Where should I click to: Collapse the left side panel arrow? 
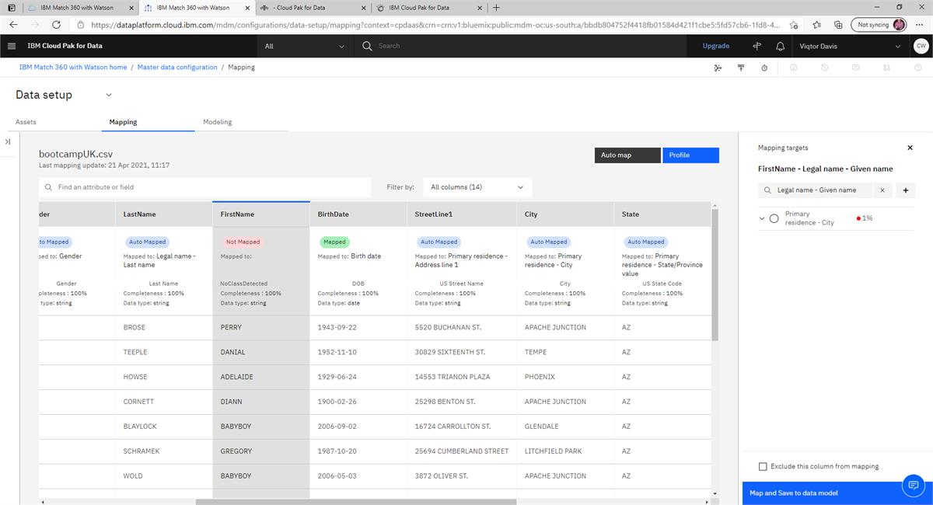pyautogui.click(x=9, y=141)
